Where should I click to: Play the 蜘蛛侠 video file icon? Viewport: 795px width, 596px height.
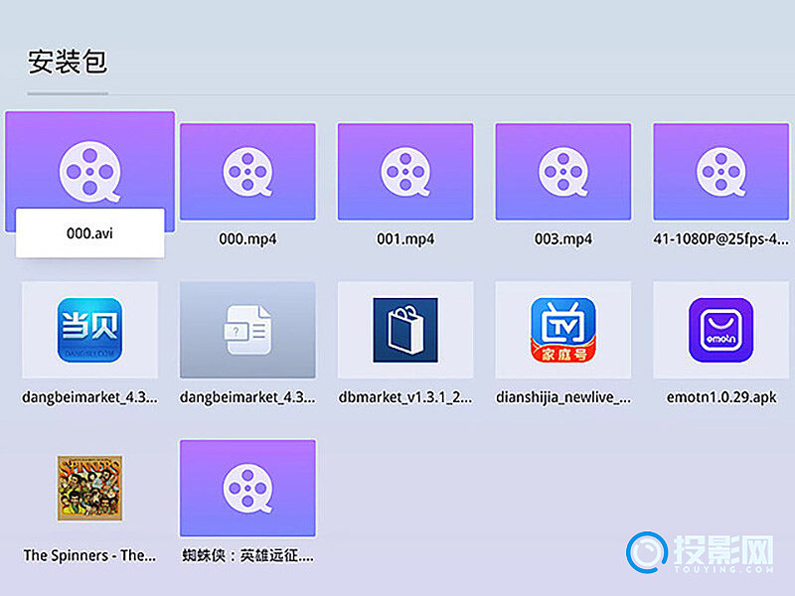pos(247,488)
